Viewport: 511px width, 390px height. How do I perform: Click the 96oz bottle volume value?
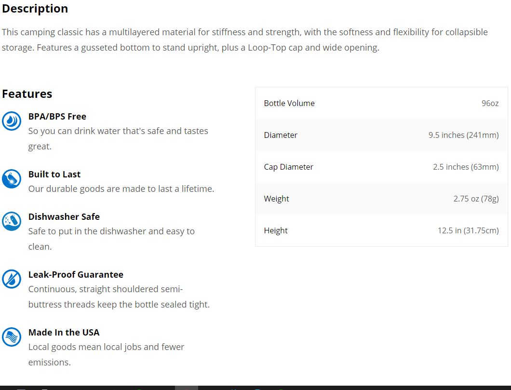(490, 103)
